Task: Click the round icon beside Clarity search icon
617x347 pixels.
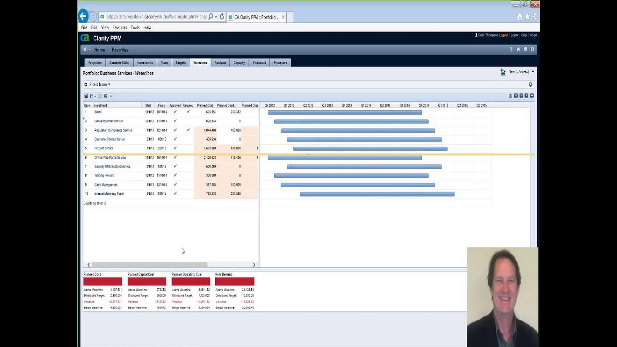Action: click(x=525, y=49)
